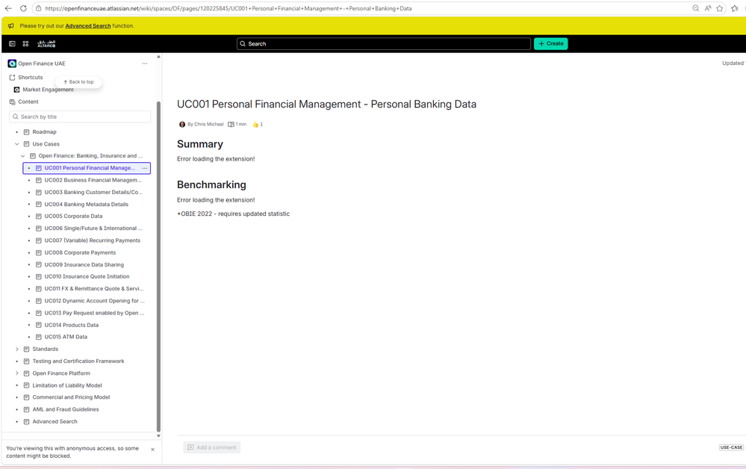Click sidebar scroll down arrow
Viewport: 746px width, 469px height.
(x=158, y=435)
